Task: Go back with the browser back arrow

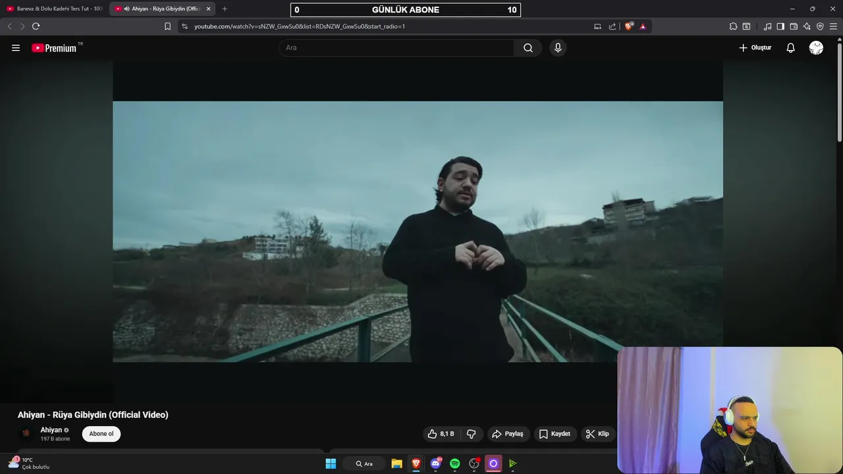Action: click(x=9, y=26)
